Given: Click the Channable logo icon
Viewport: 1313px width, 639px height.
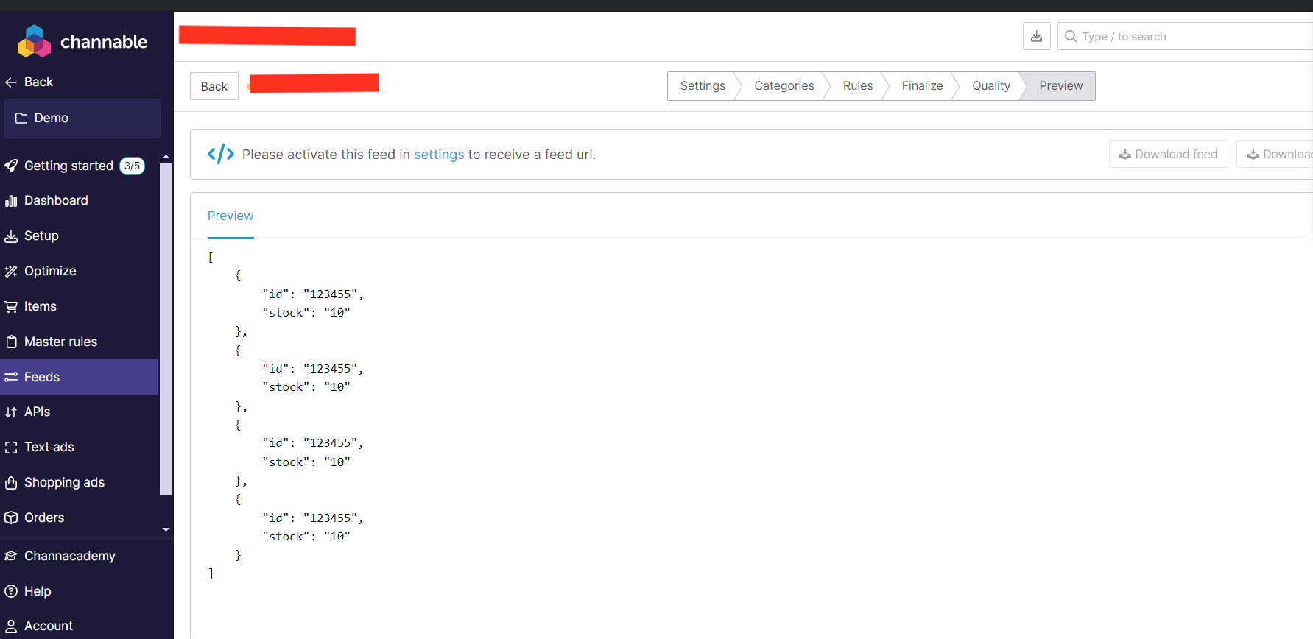Looking at the screenshot, I should [x=34, y=41].
